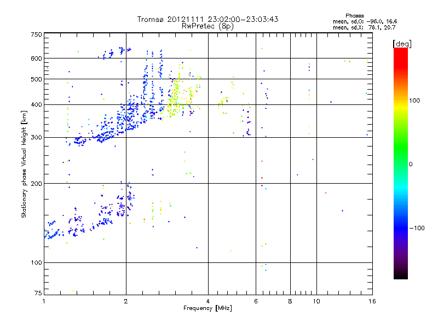
Task: Click the plot title 'Tromsø 20121111 23:02:00-23:03:43'
Action: pos(208,19)
